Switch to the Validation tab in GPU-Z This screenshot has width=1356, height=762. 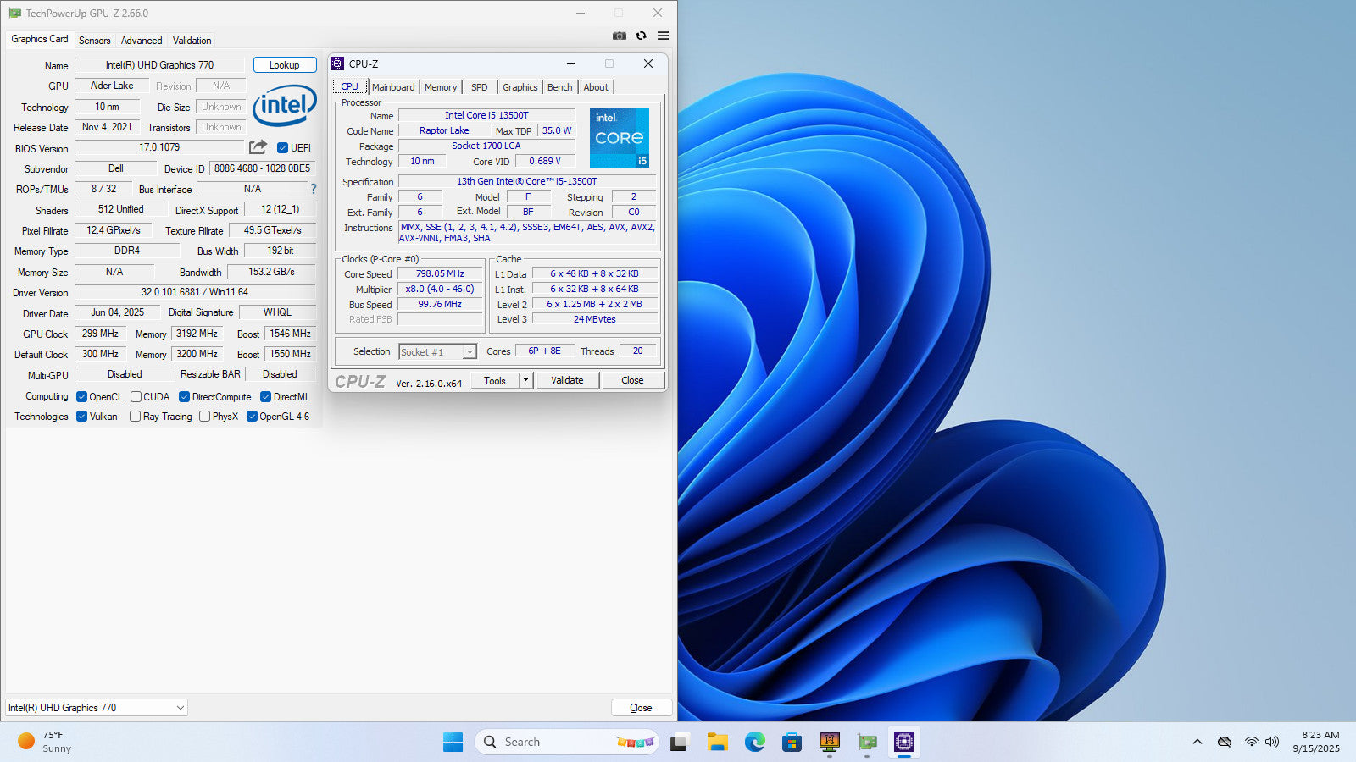[192, 40]
